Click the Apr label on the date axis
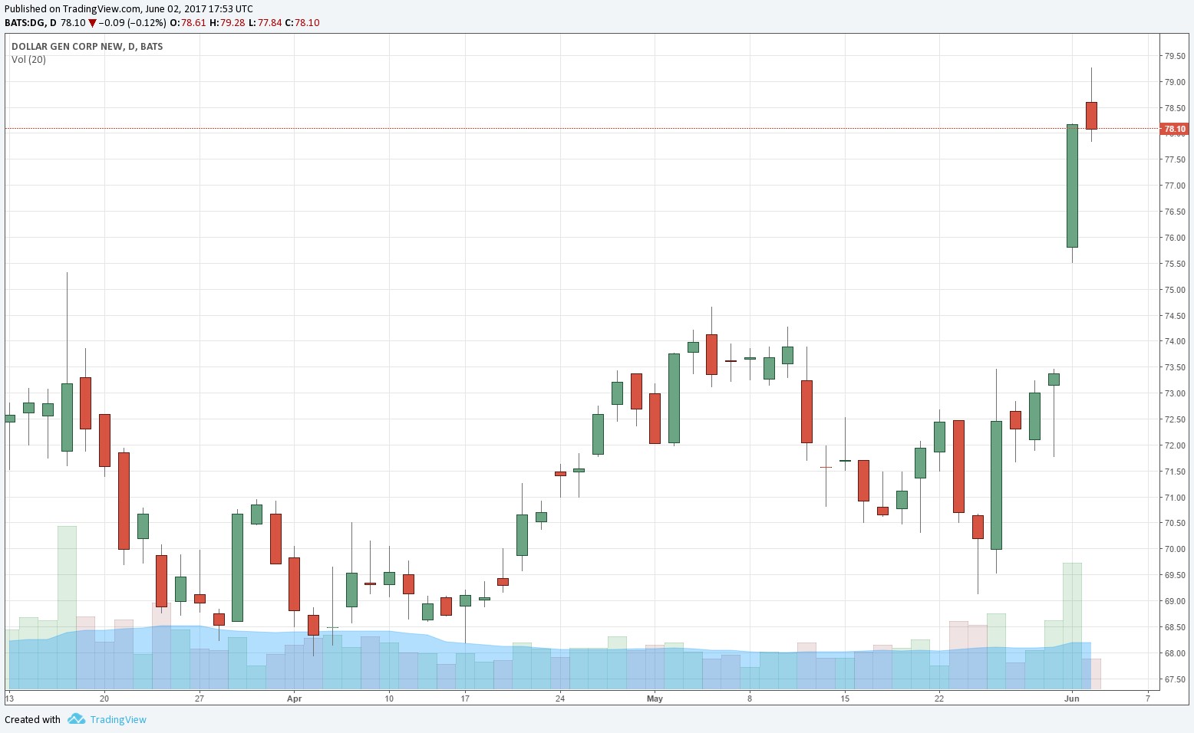This screenshot has width=1194, height=733. click(294, 698)
